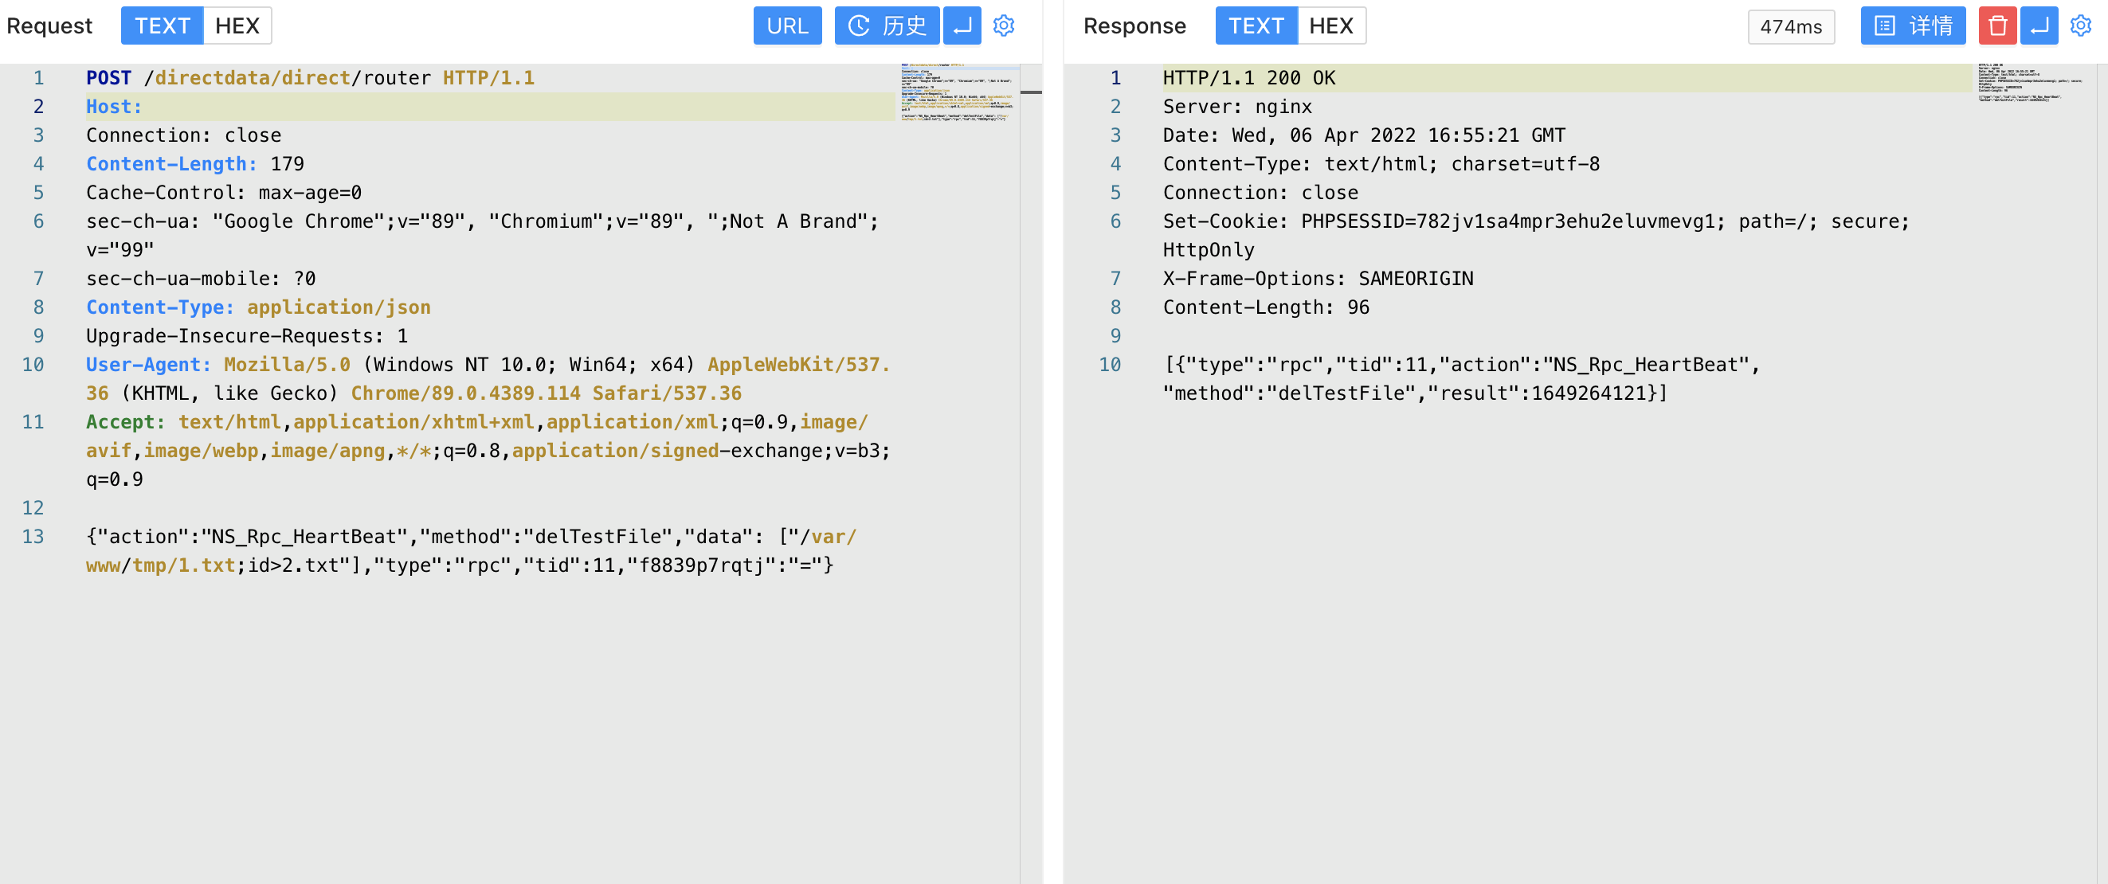This screenshot has width=2108, height=884.
Task: Switch Response view to HEX
Action: pyautogui.click(x=1330, y=25)
